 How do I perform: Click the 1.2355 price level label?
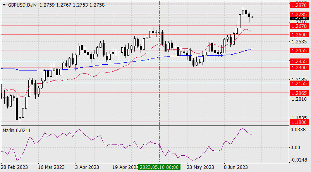click(x=299, y=61)
